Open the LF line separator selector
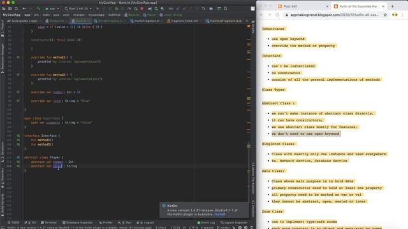Viewport: 408px width, 229px height. [x=184, y=228]
